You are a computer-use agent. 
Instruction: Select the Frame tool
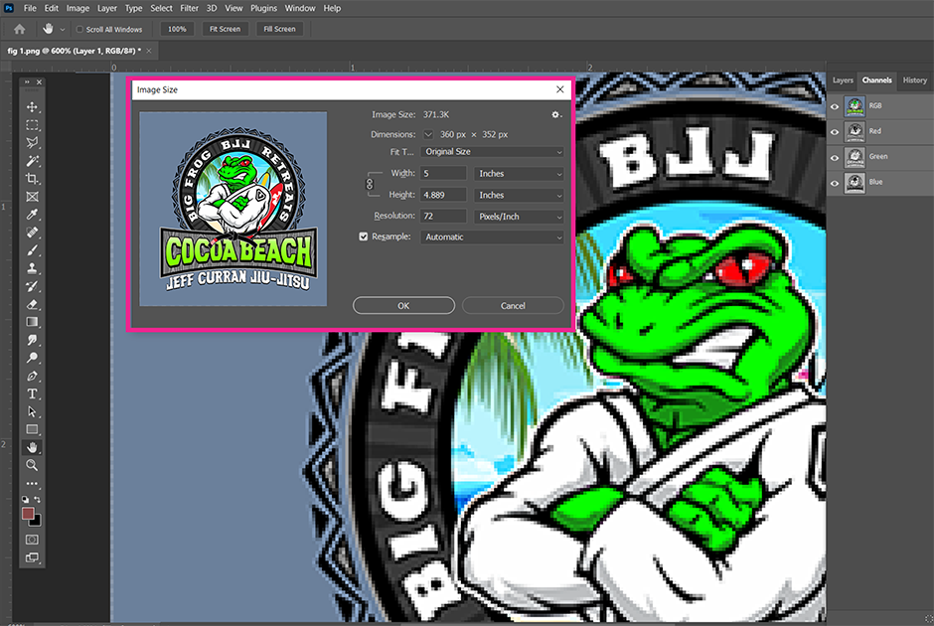(32, 197)
